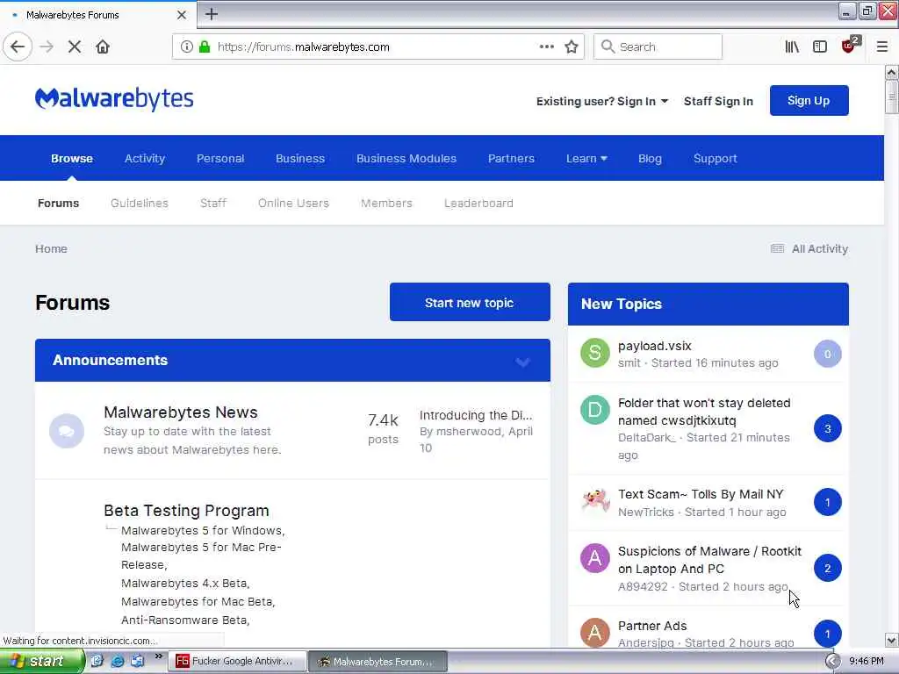Click in the browser Search field
Image resolution: width=899 pixels, height=674 pixels.
click(658, 47)
